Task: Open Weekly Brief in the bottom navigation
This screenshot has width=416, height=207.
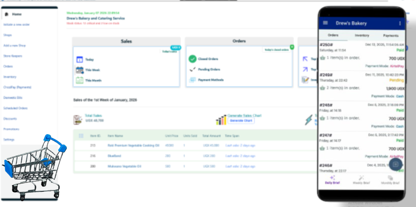Action: coord(361,180)
